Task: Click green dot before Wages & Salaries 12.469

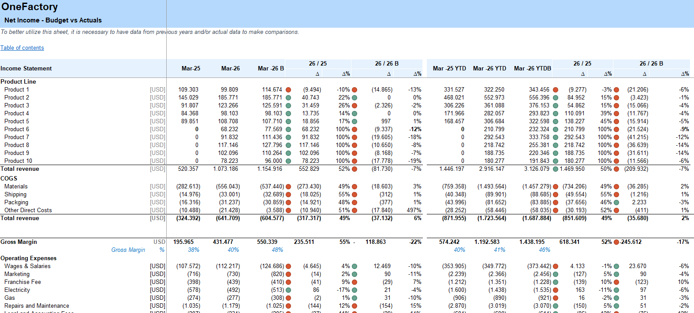Action: 354,266
